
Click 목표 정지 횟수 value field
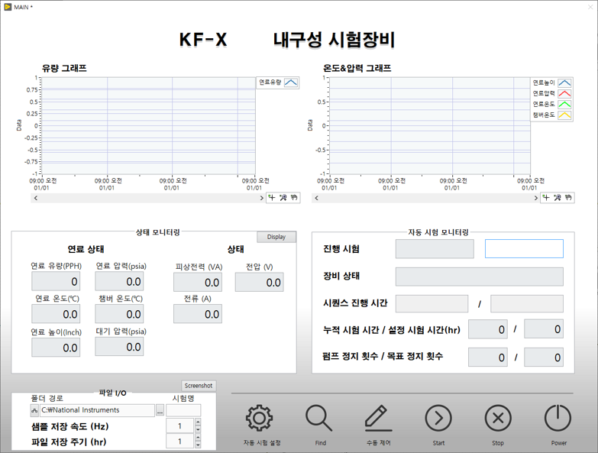pos(544,358)
